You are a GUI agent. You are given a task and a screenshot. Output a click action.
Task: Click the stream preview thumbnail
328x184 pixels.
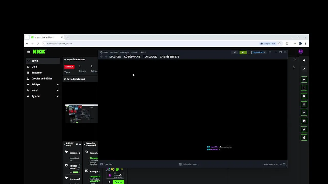point(81,113)
